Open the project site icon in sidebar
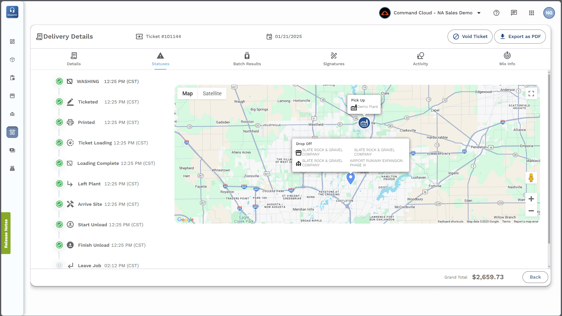Screen dimensions: 562x316 12,114
